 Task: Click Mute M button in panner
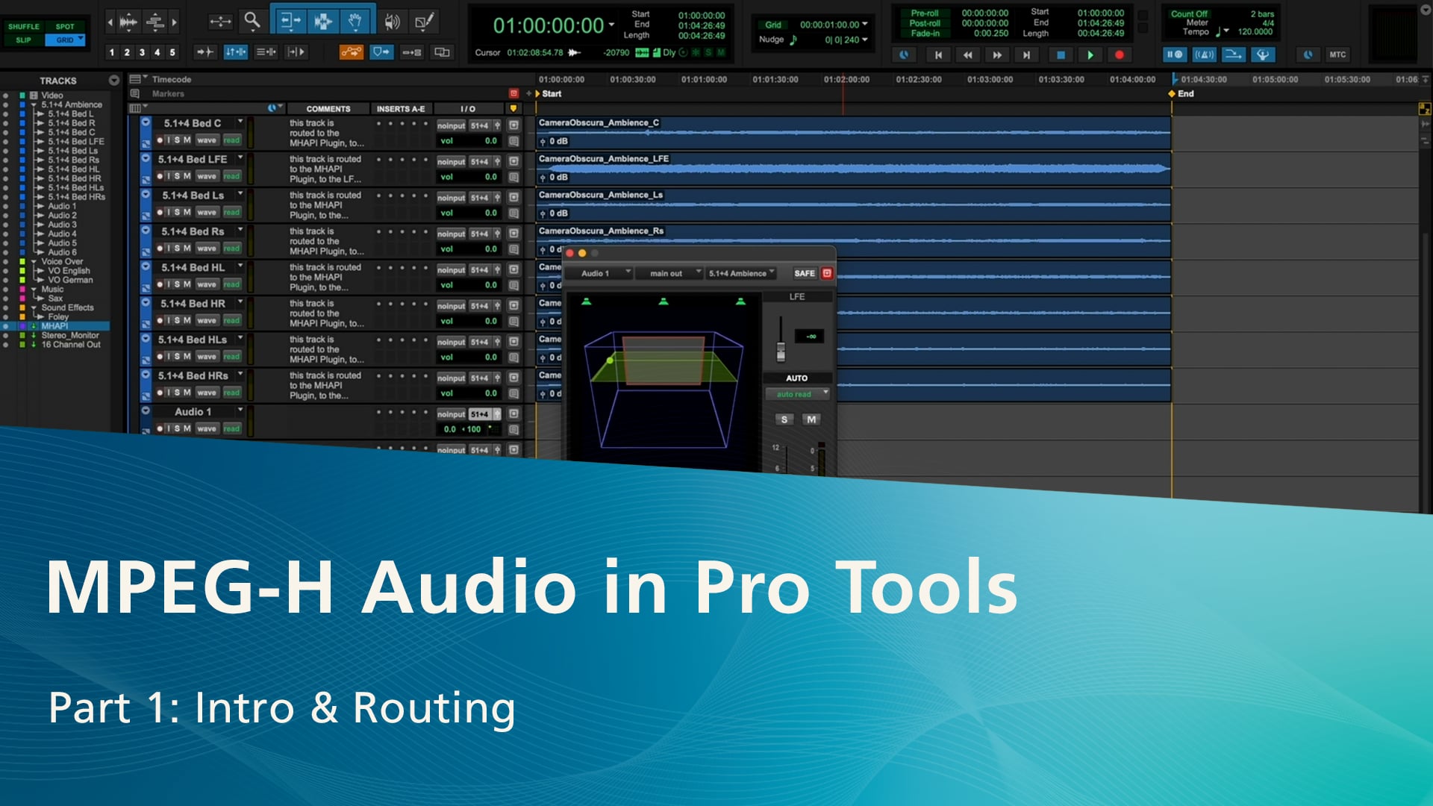[811, 419]
